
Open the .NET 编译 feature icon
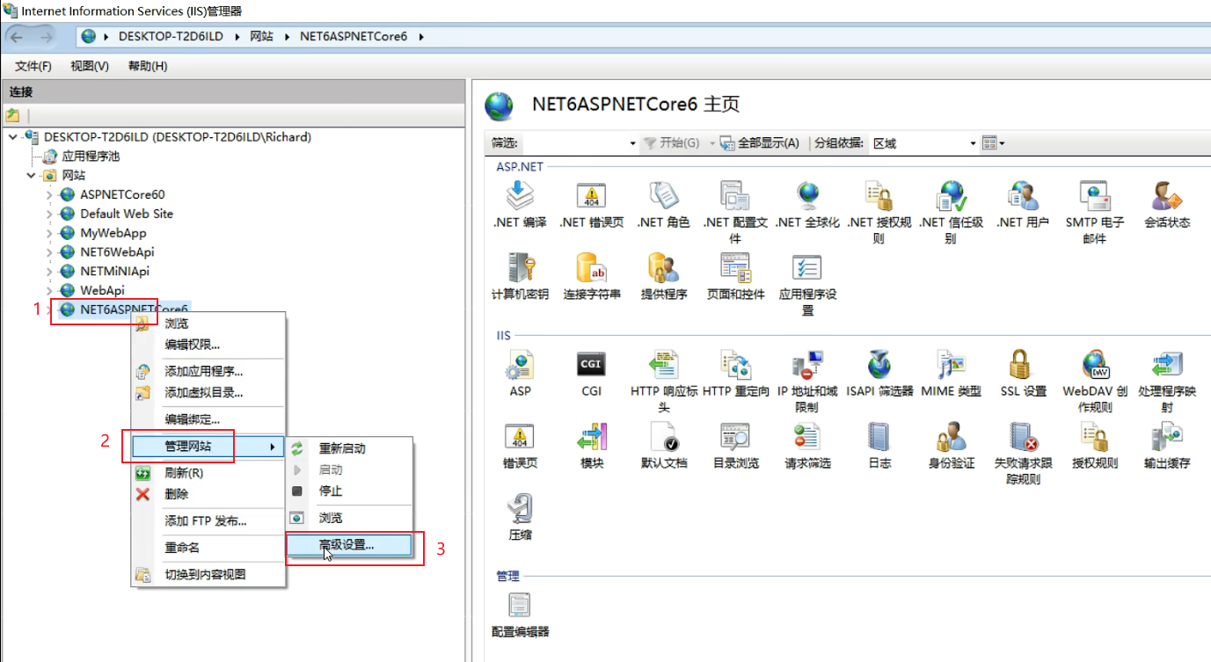pyautogui.click(x=520, y=196)
